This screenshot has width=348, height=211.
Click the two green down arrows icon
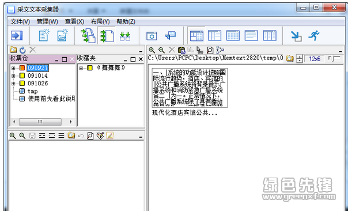(x=125, y=36)
